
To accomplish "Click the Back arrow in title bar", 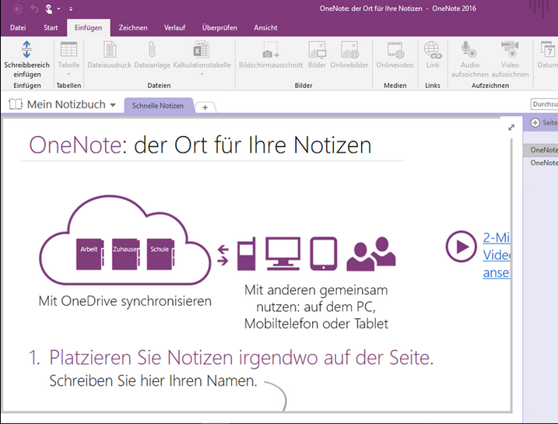I will click(17, 9).
